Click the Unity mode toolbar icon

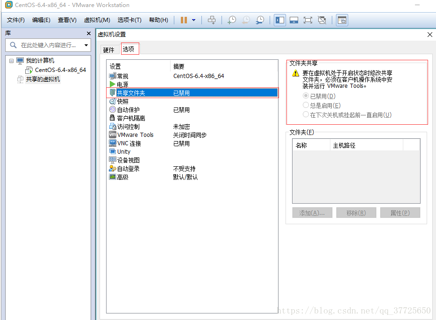[x=322, y=20]
